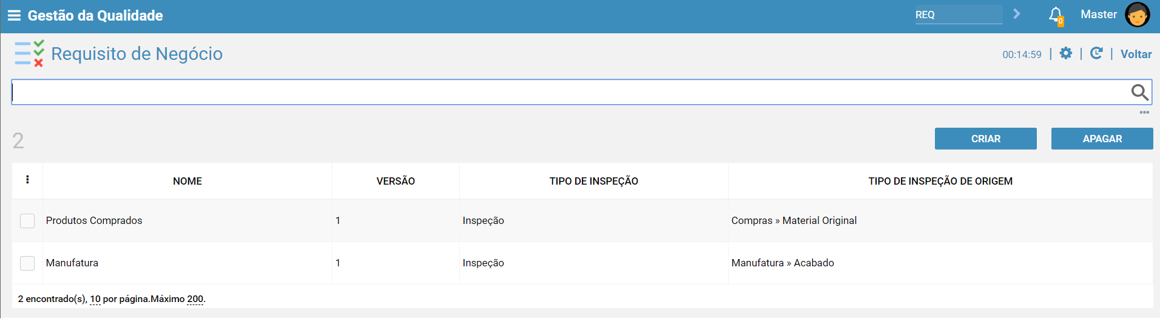Click the Master username label
1160x319 pixels.
click(1098, 15)
